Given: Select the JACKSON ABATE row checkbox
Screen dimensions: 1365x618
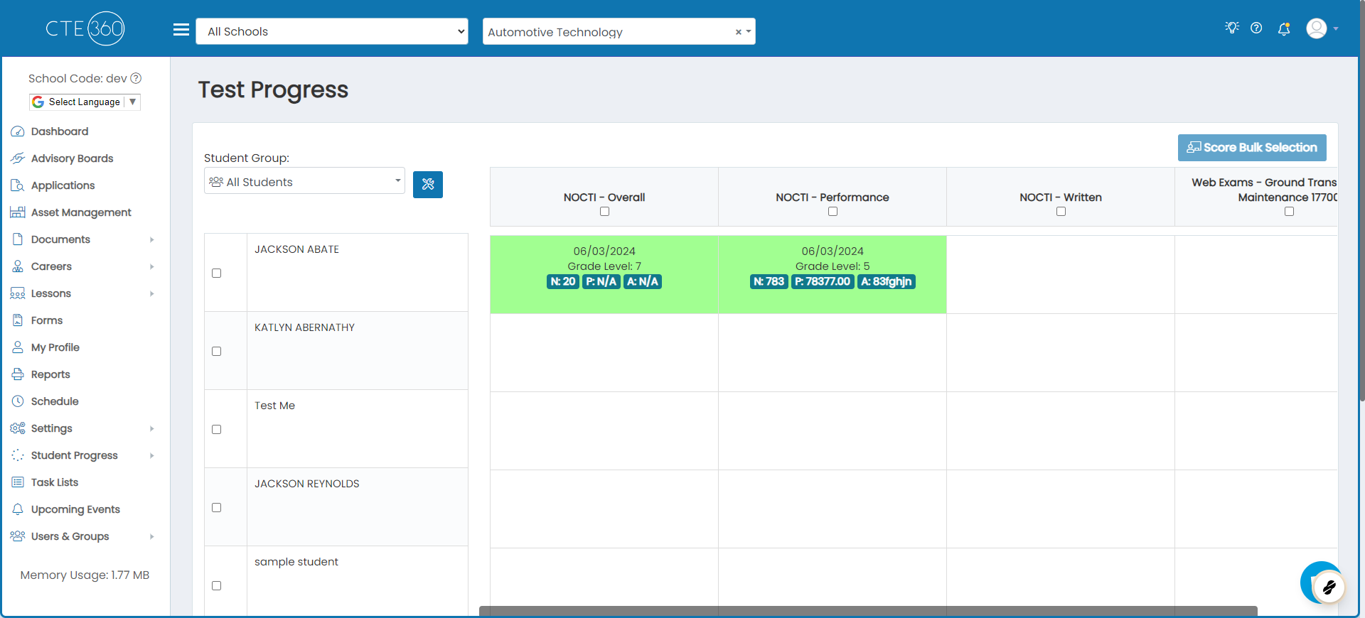Looking at the screenshot, I should (217, 273).
